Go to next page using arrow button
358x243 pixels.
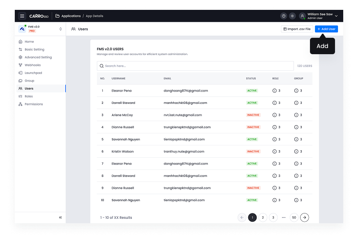tap(304, 218)
